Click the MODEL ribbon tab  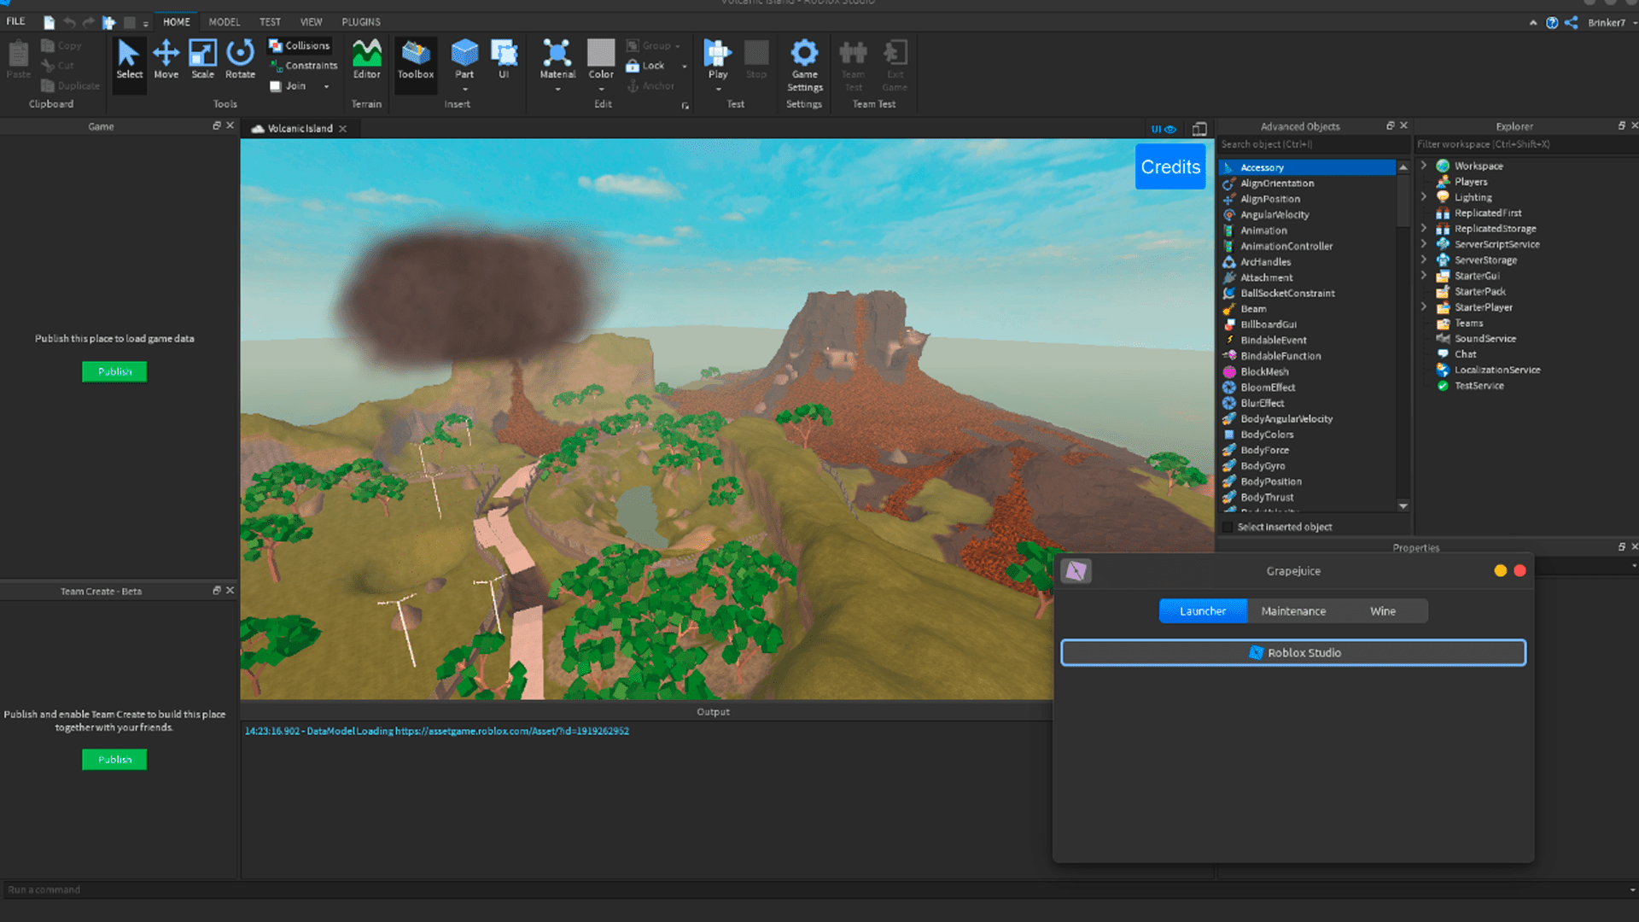coord(224,21)
